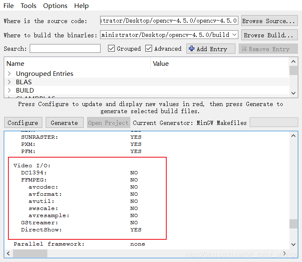Toggle the Grouped checkbox

tap(111, 48)
